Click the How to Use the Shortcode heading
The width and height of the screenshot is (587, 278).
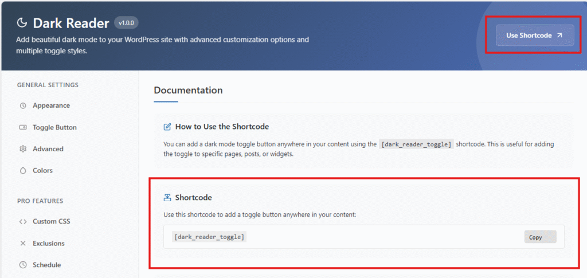[222, 127]
